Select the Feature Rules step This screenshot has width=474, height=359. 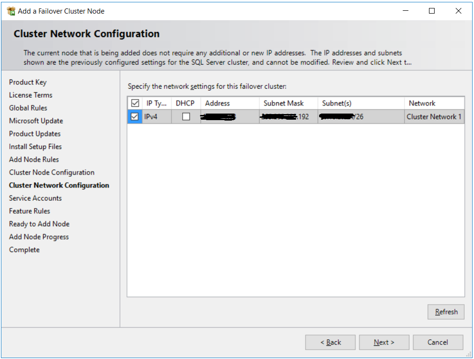[30, 211]
